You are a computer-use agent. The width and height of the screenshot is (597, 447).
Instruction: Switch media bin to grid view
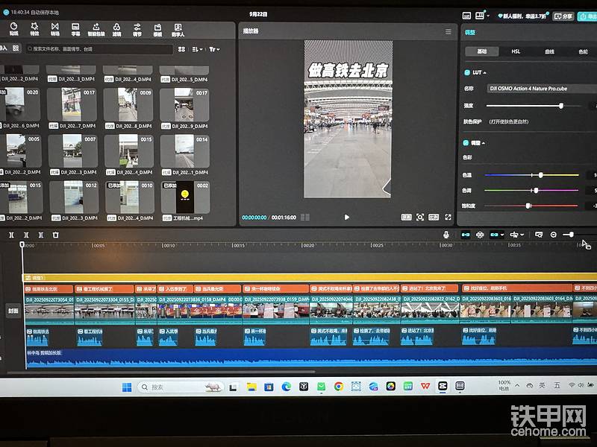coord(181,49)
